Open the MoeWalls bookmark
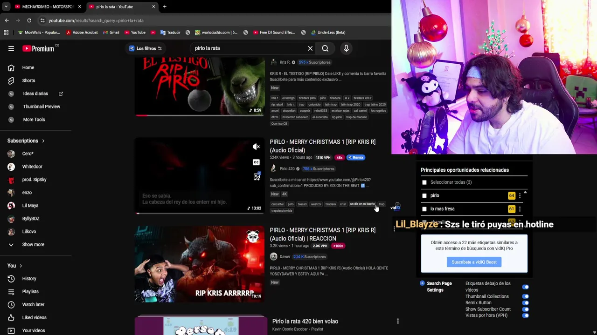This screenshot has height=335, width=597. pos(39,33)
